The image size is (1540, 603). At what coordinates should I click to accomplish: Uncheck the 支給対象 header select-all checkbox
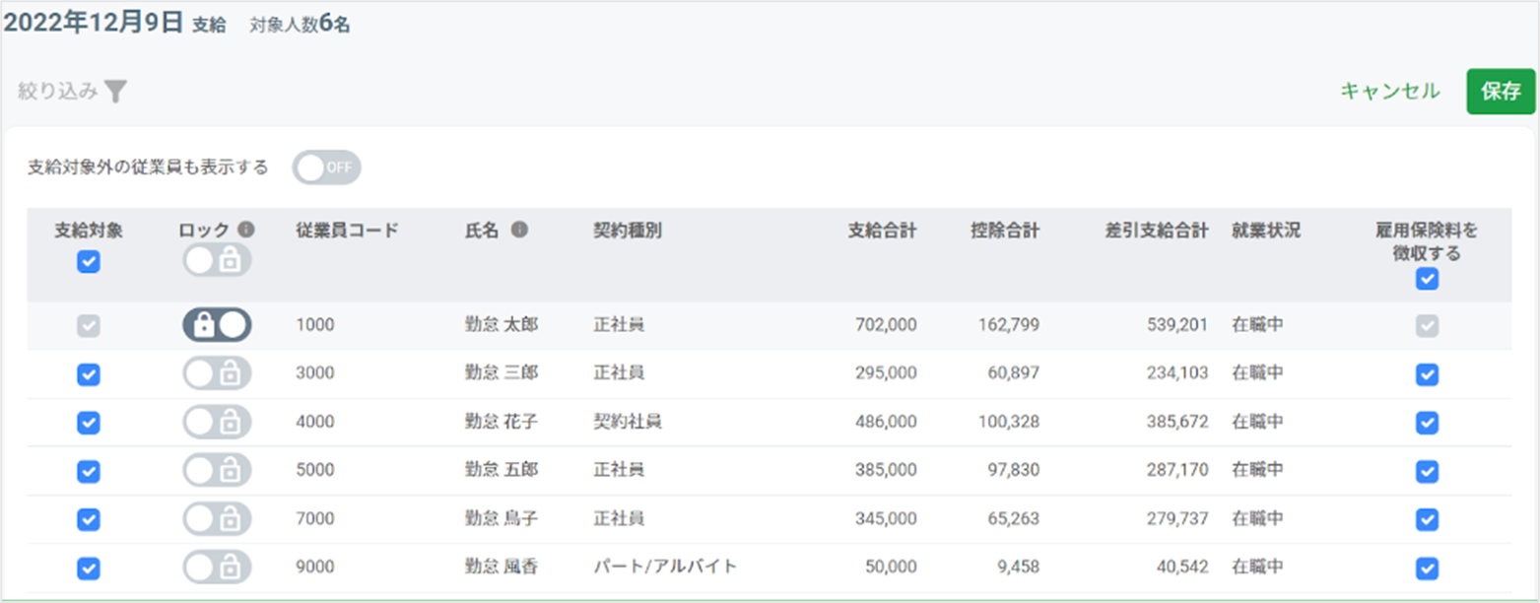click(89, 261)
